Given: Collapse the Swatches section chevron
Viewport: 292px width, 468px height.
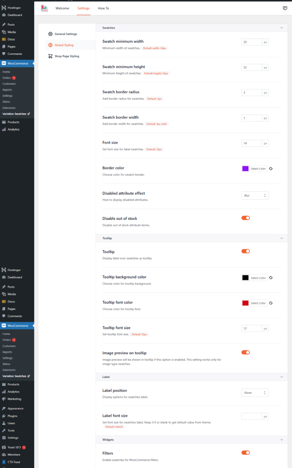Looking at the screenshot, I should point(282,28).
